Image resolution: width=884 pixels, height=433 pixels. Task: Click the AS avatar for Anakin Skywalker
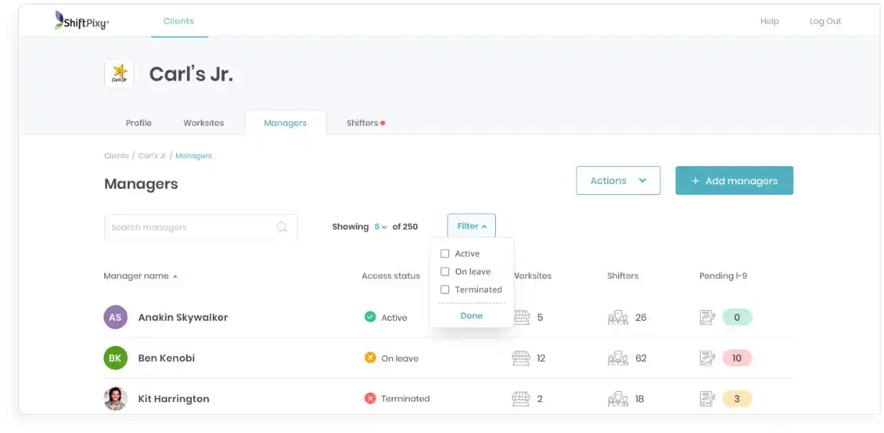(116, 317)
